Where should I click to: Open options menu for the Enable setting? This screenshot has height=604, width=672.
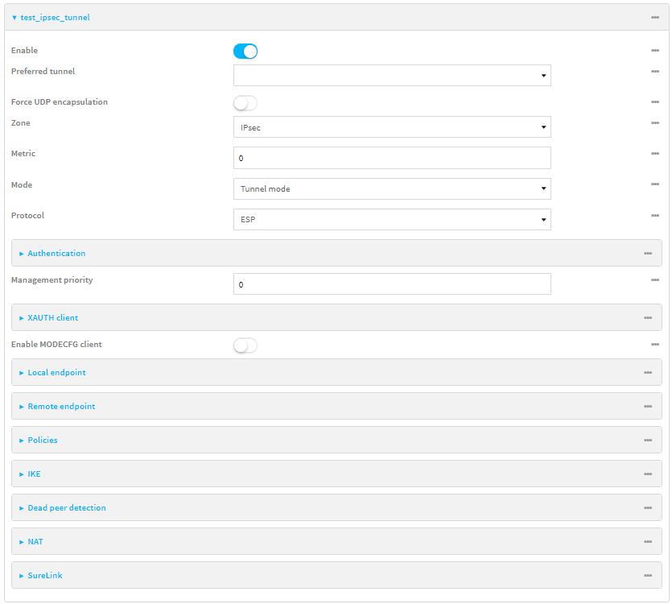pyautogui.click(x=655, y=50)
